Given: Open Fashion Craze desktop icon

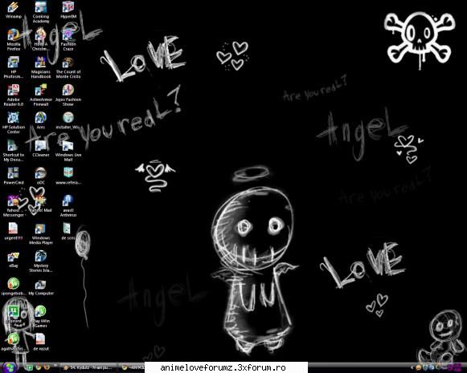Looking at the screenshot, I should click(x=68, y=40).
